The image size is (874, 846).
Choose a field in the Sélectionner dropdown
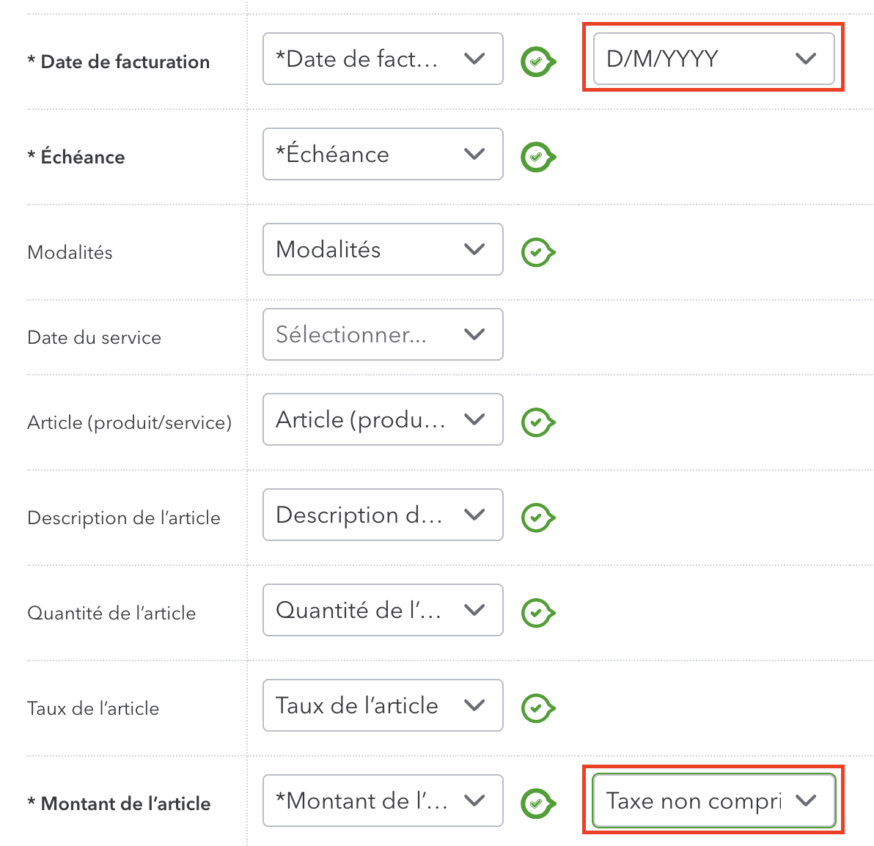click(x=383, y=334)
